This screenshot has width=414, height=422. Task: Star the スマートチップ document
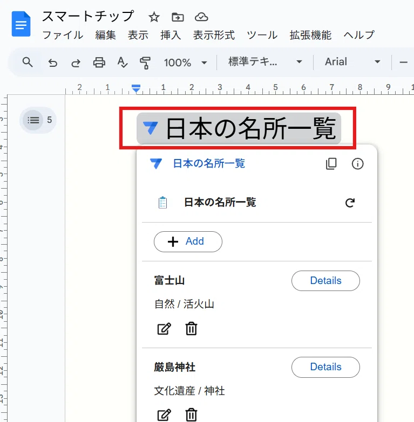[x=154, y=17]
